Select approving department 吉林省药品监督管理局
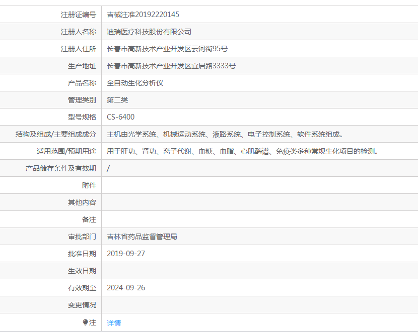 click(142, 237)
